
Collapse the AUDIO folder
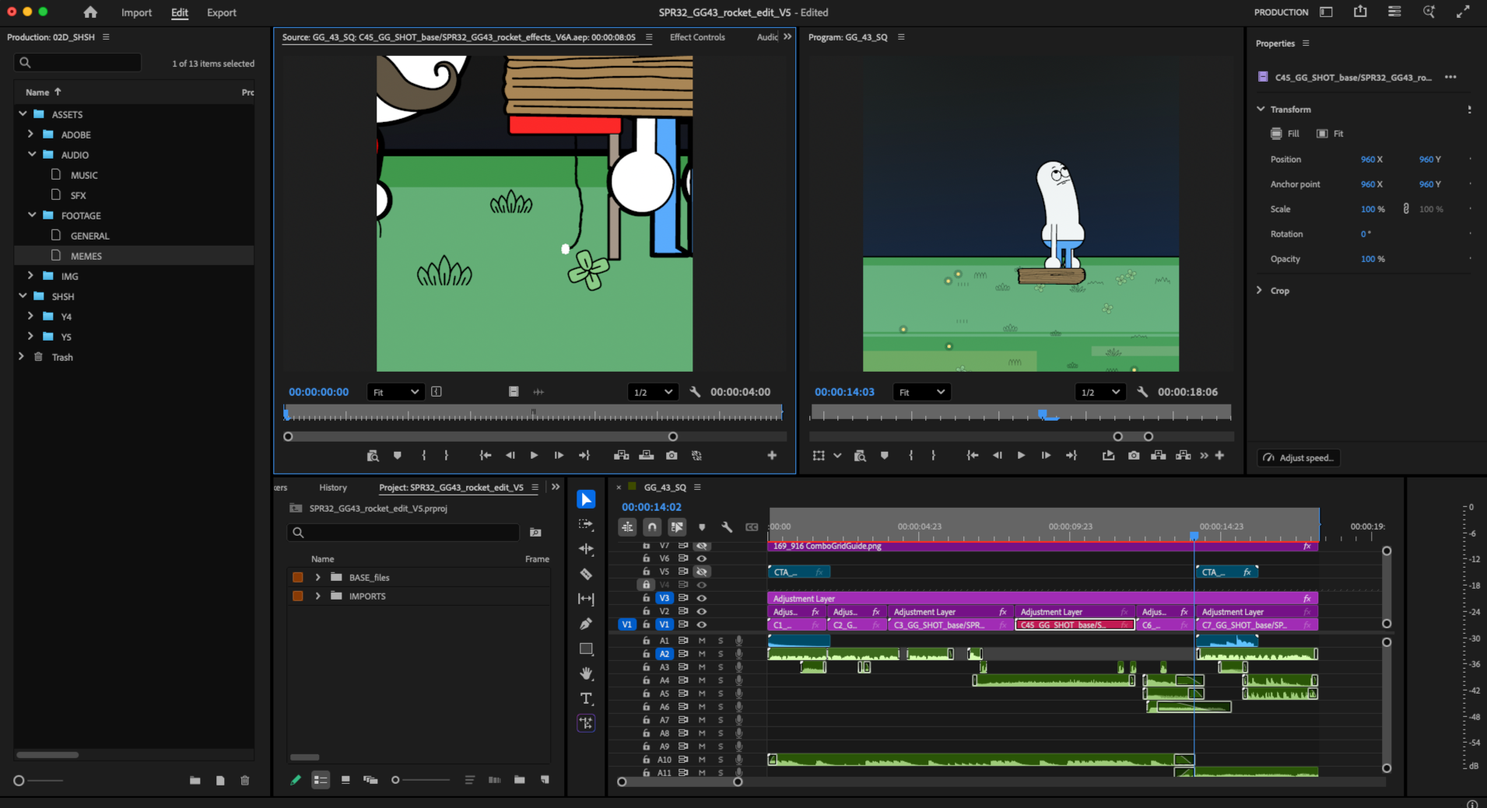pos(32,154)
